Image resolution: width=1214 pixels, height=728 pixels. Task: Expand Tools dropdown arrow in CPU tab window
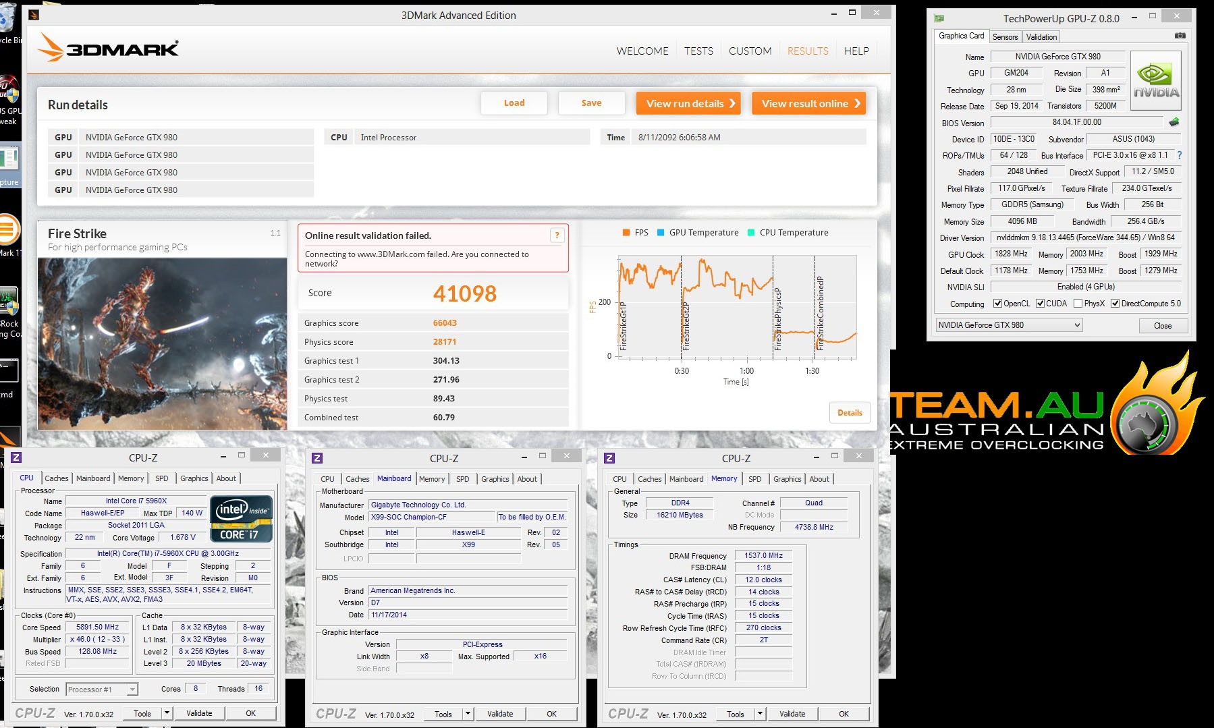point(167,712)
